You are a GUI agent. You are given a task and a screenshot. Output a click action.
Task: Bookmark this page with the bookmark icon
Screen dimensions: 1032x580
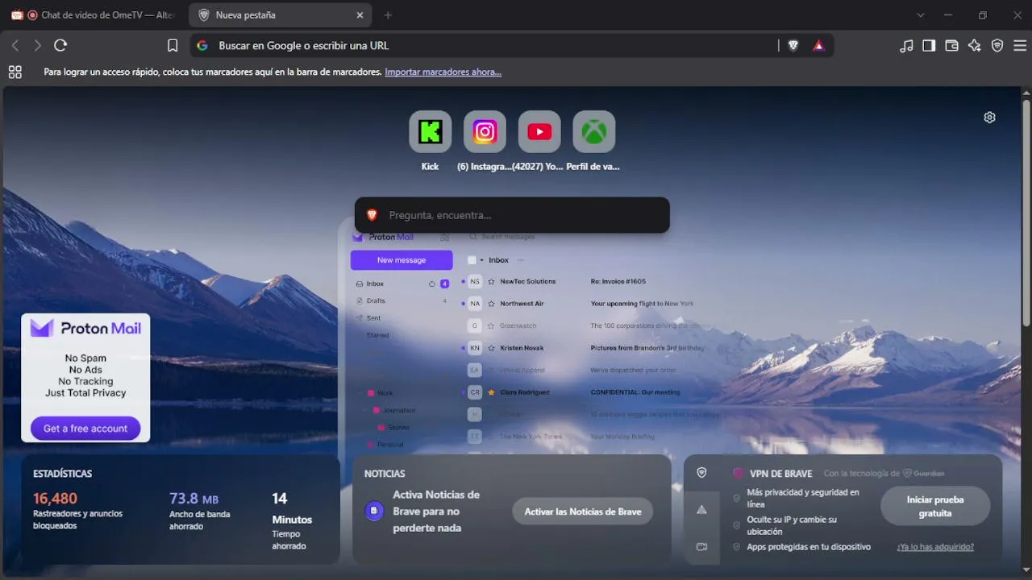173,46
